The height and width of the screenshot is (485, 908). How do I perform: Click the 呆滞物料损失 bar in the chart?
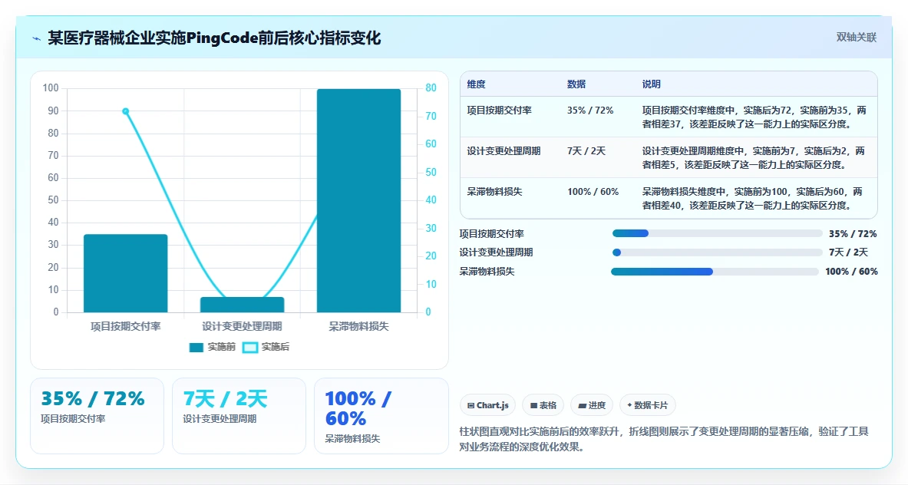(x=358, y=201)
